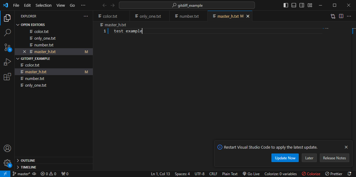Viewport: 356px width, 177px height.
Task: Click the Prettier status item
Action: click(x=334, y=174)
